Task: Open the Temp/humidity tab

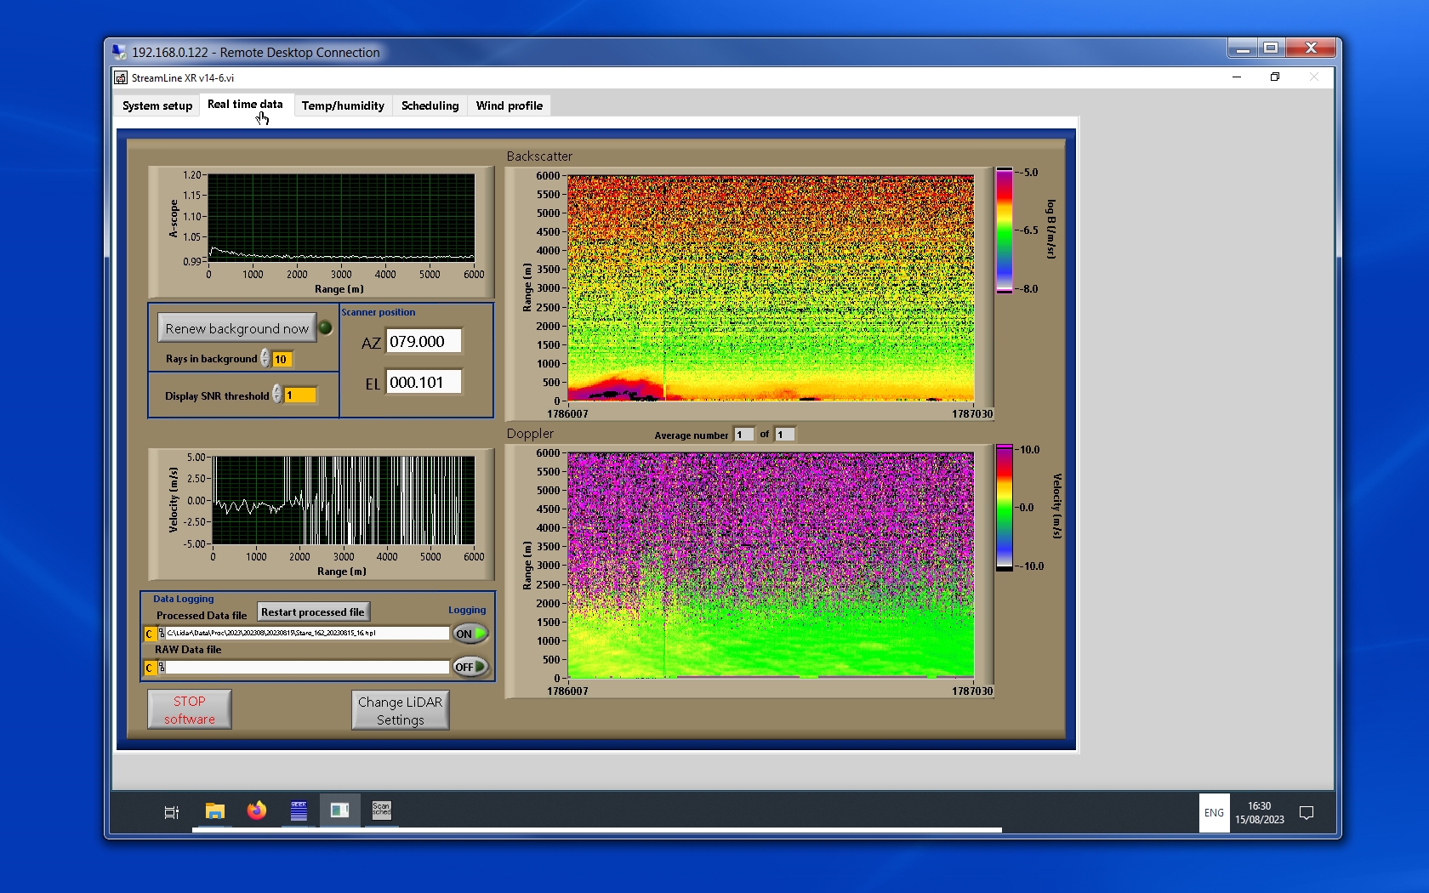Action: [343, 105]
